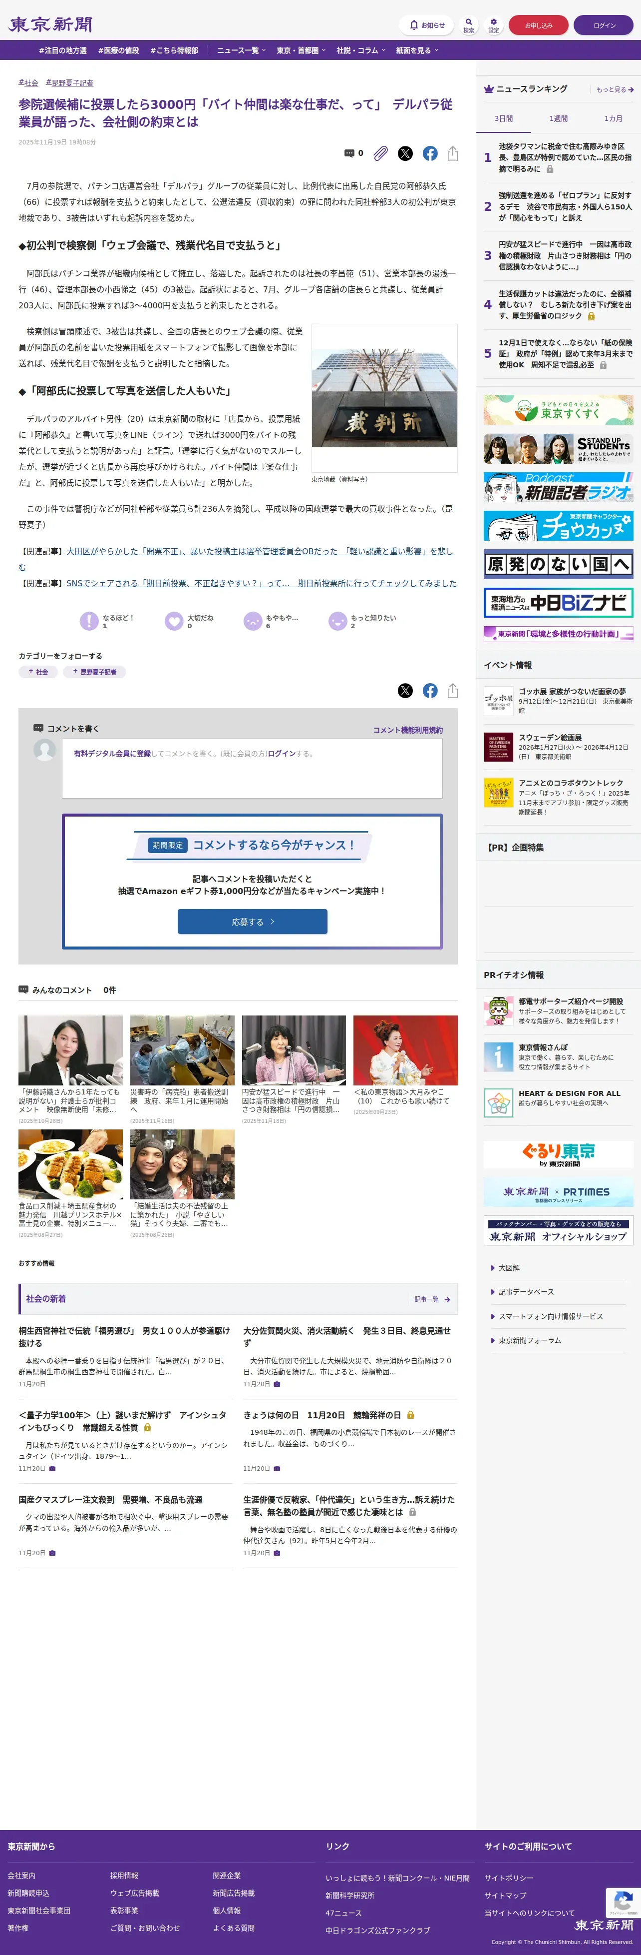This screenshot has width=641, height=1955.
Task: Click the purple ログイン button
Action: tap(604, 25)
